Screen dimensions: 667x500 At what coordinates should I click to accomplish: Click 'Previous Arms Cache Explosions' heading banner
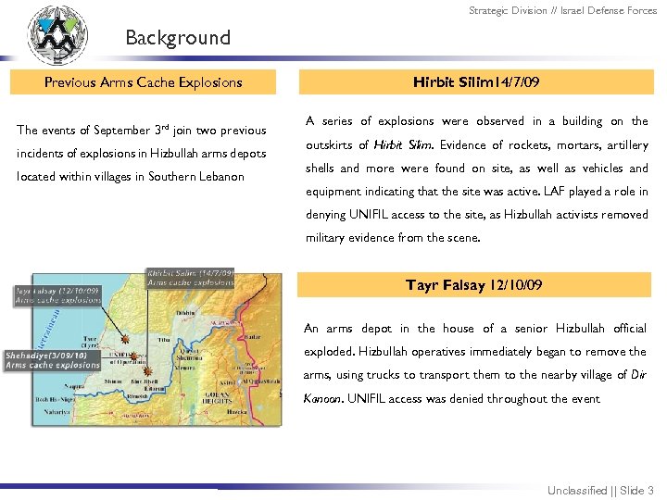143,82
